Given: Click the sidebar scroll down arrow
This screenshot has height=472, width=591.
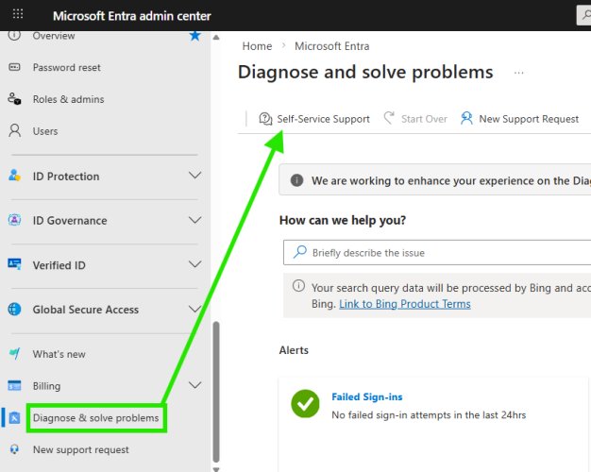Looking at the screenshot, I should (x=216, y=468).
